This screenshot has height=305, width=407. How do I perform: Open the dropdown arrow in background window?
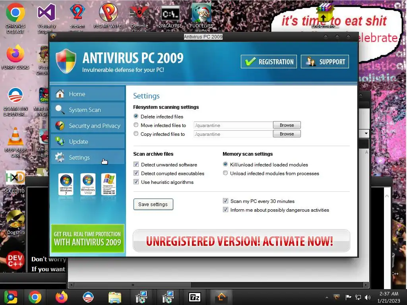pos(366,133)
